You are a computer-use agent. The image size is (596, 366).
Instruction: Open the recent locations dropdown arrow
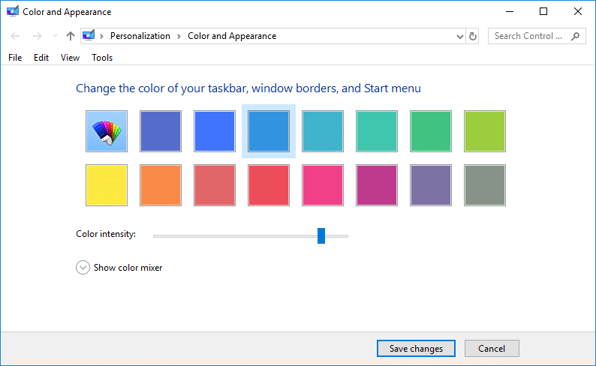pyautogui.click(x=54, y=36)
